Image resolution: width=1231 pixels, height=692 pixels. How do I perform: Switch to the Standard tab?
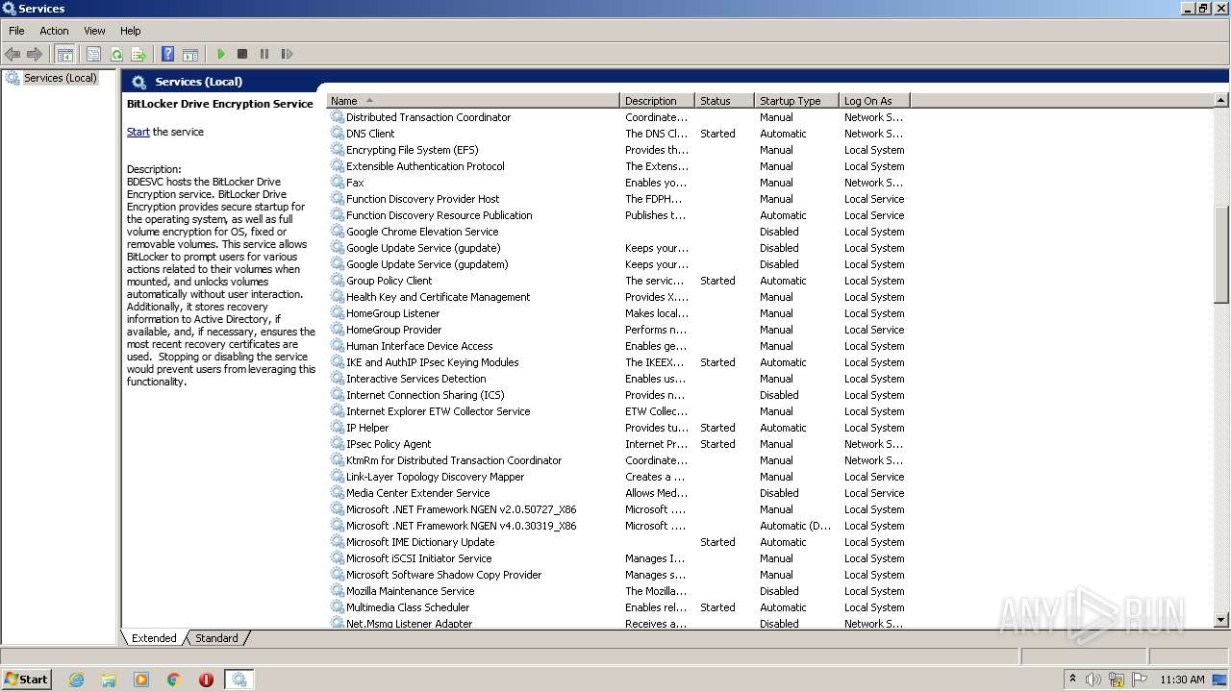coord(216,638)
